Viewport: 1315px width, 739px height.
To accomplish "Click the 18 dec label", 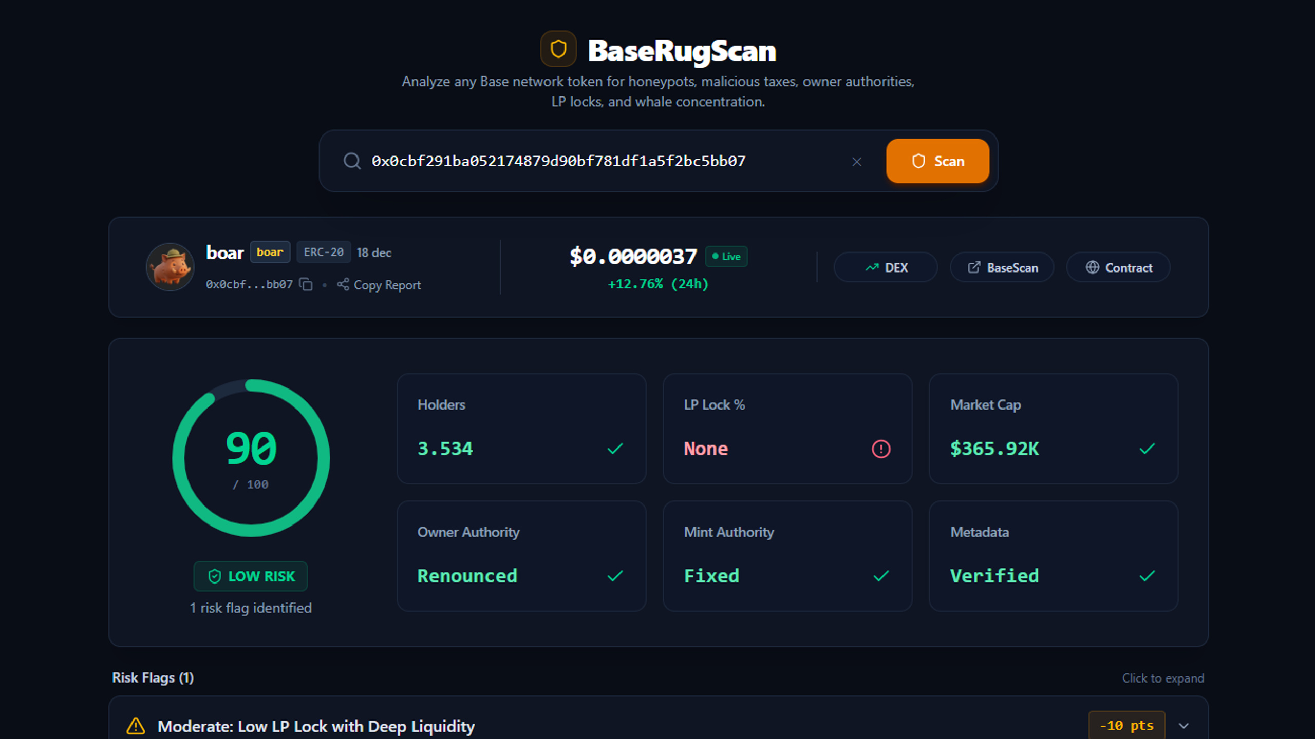I will pos(374,252).
